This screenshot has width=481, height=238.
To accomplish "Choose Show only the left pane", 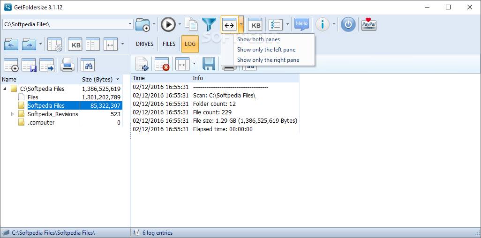I will point(266,49).
